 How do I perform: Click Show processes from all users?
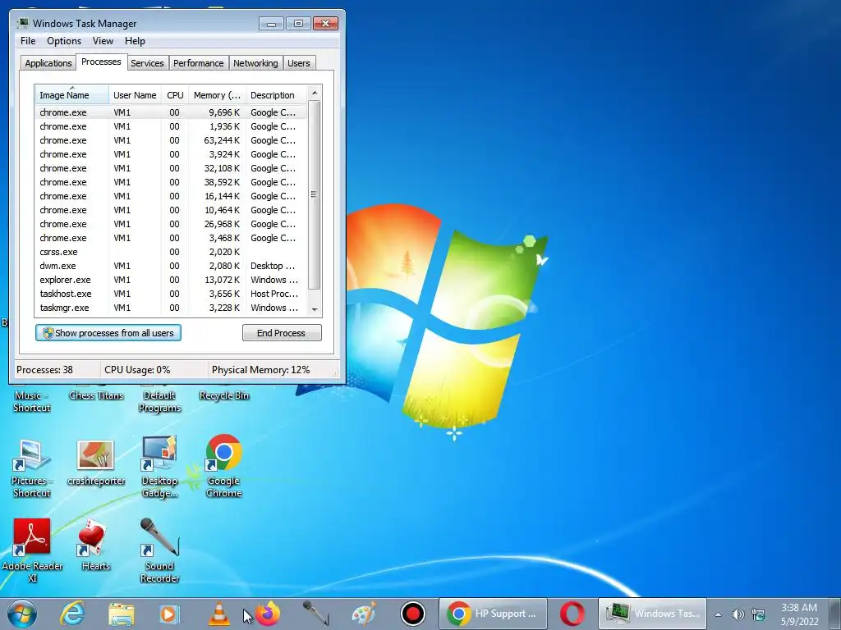tap(108, 333)
